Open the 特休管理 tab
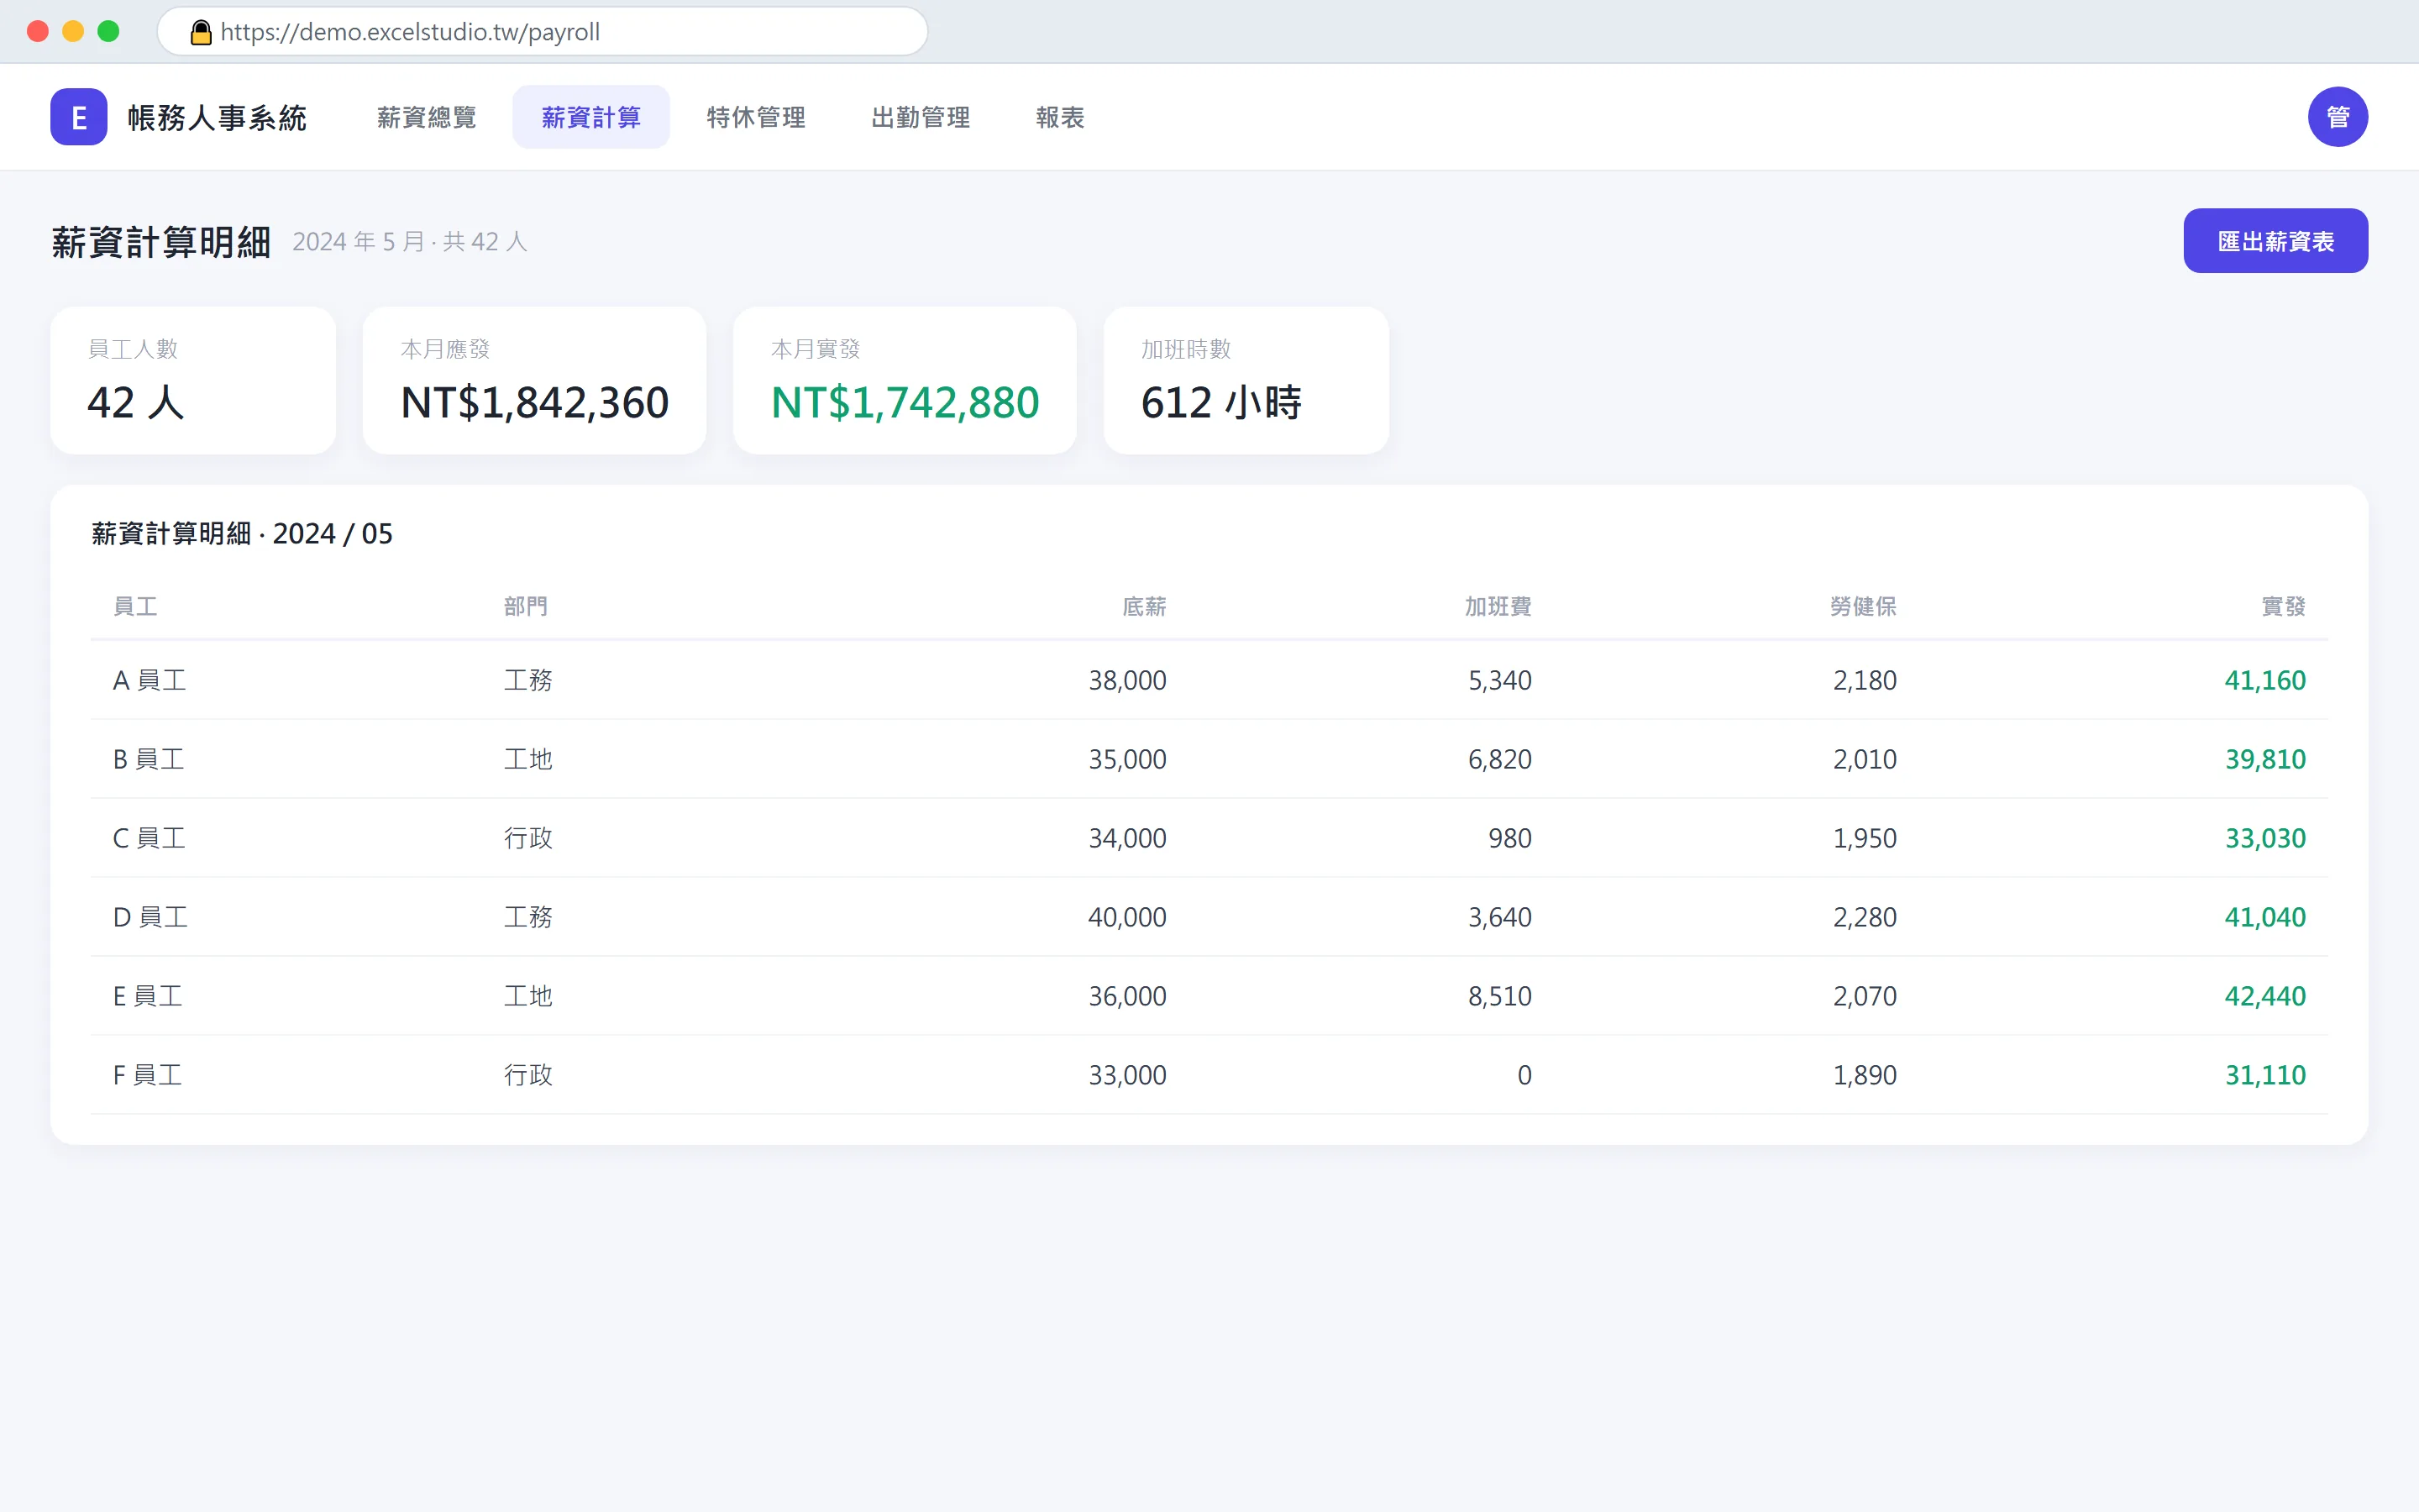Screen dimensions: 2419x1512 [756, 117]
